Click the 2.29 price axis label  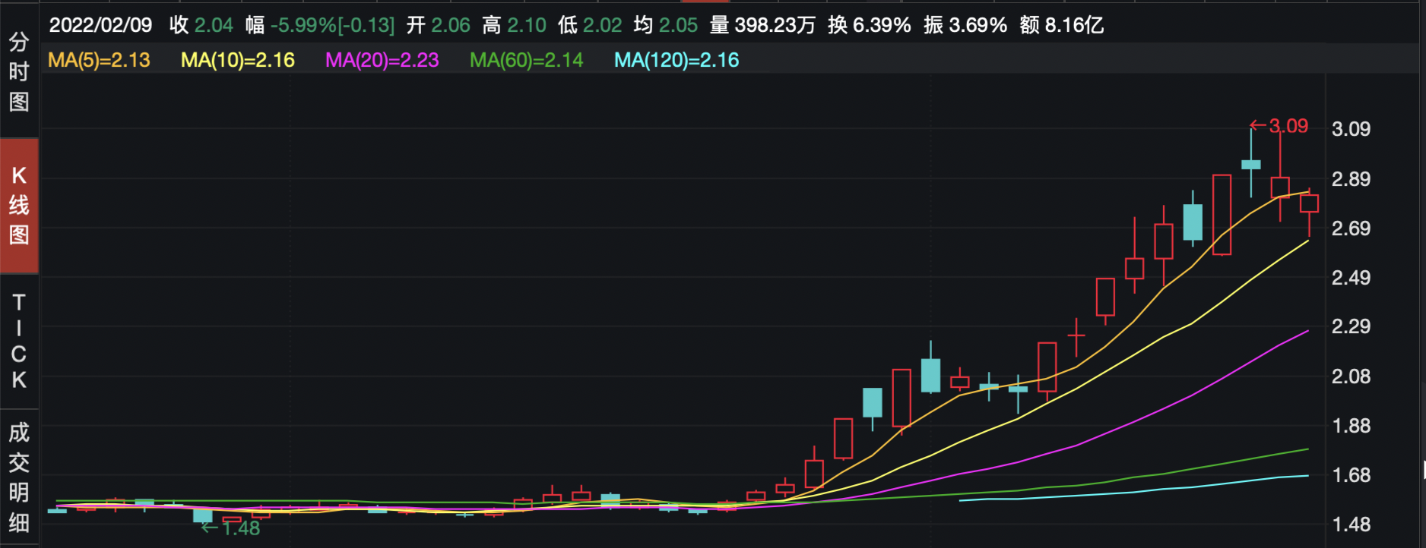tap(1351, 326)
